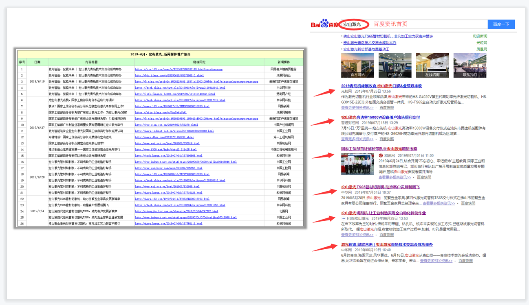This screenshot has height=305, width=529.
Task: Open the 官方网站 thumbnail
Action: 357,65
